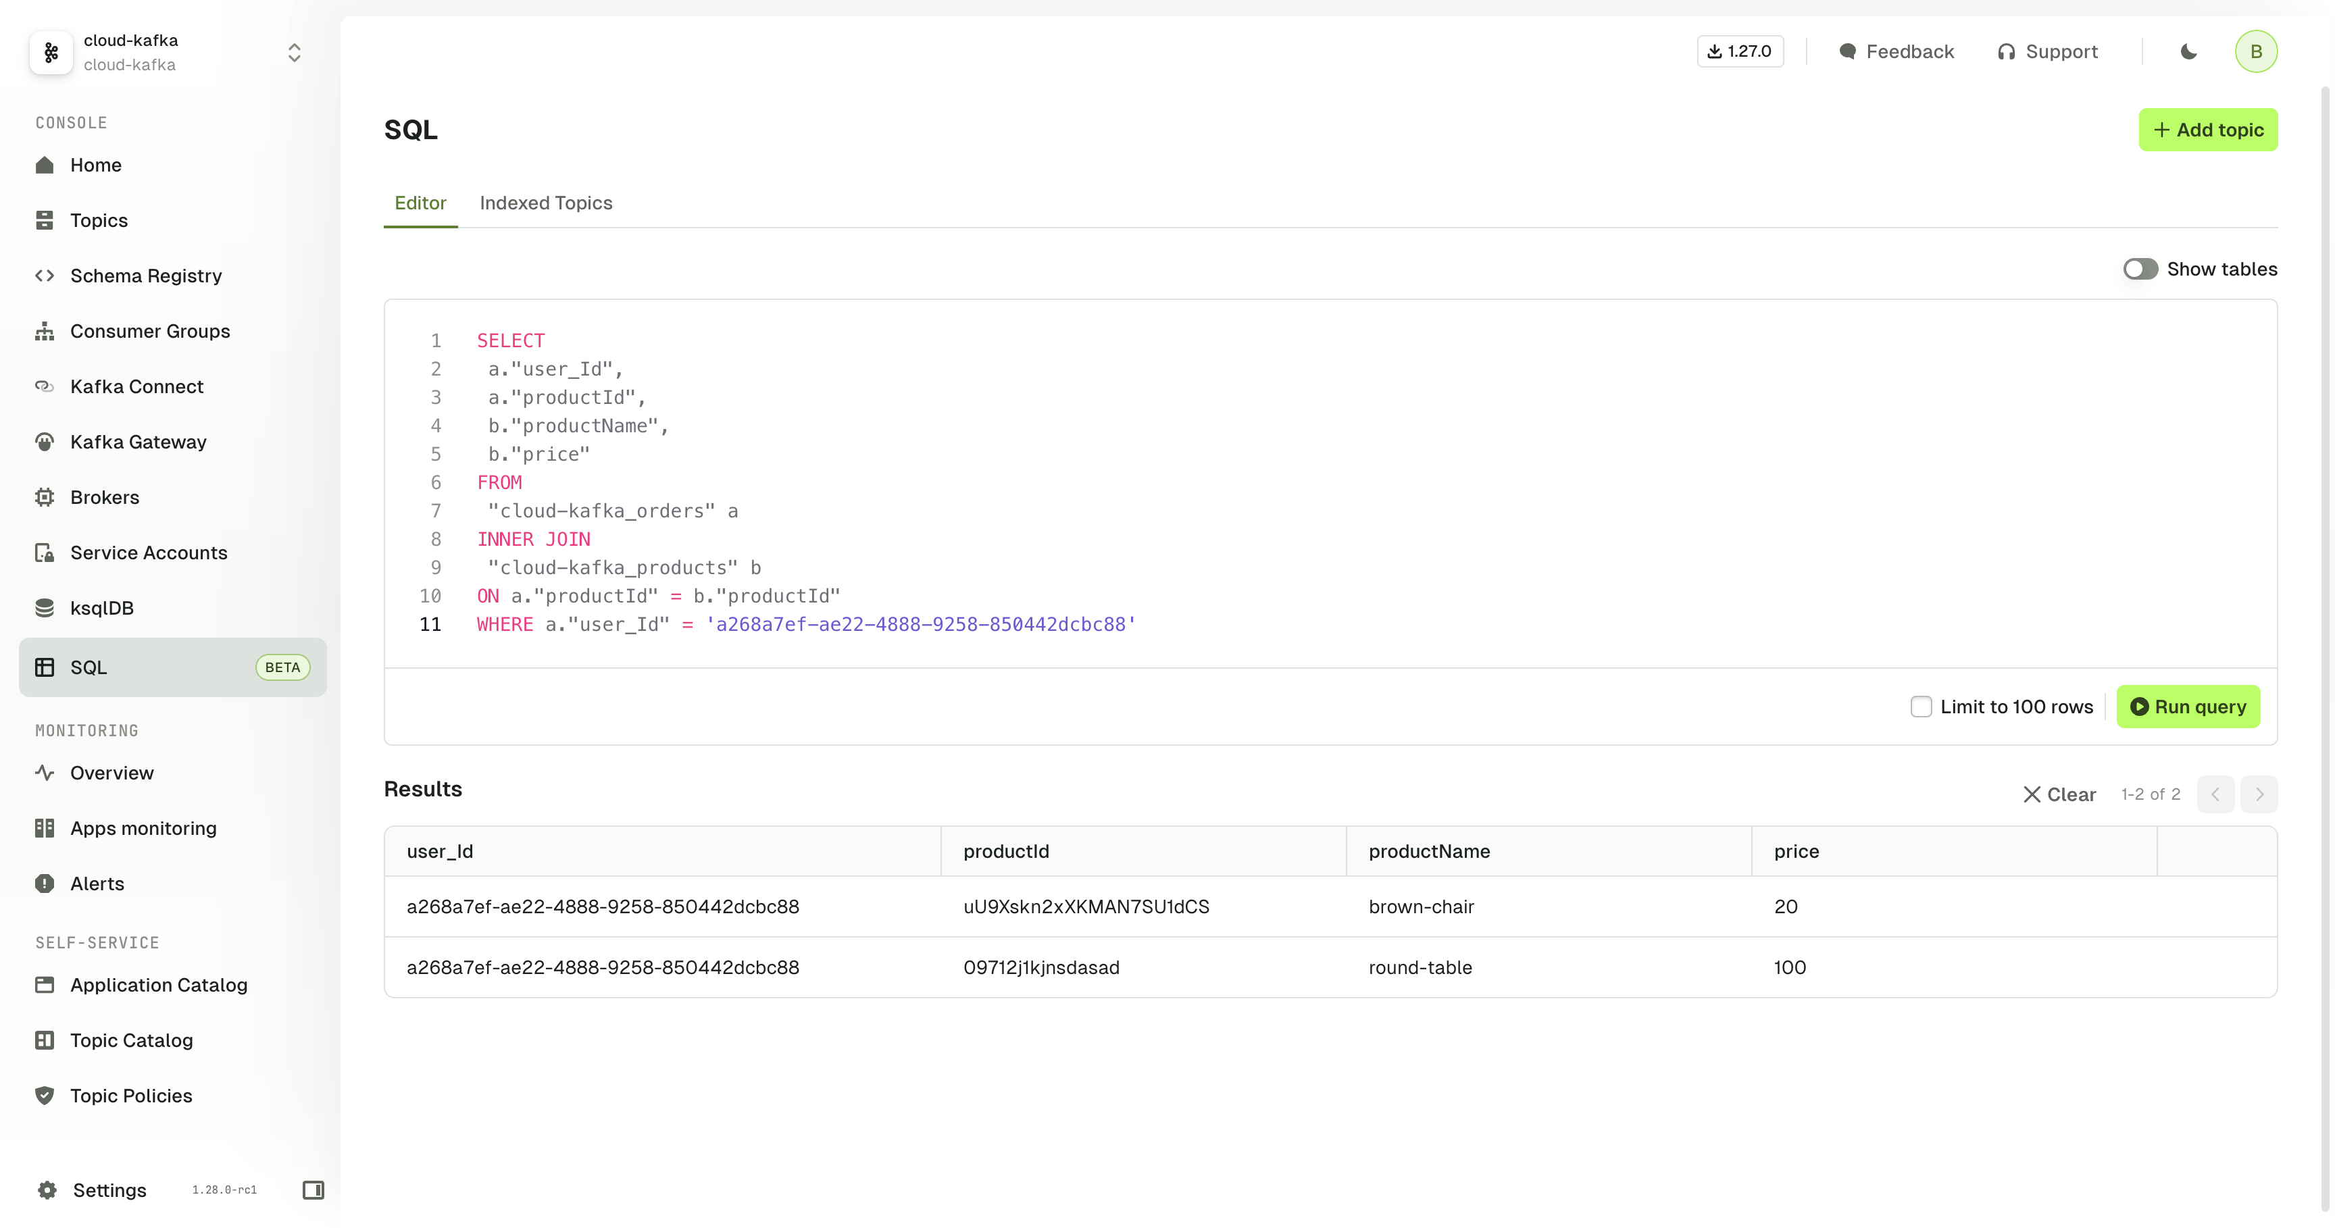Check Limit to 100 rows checkbox
This screenshot has width=2335, height=1228.
(x=1921, y=706)
